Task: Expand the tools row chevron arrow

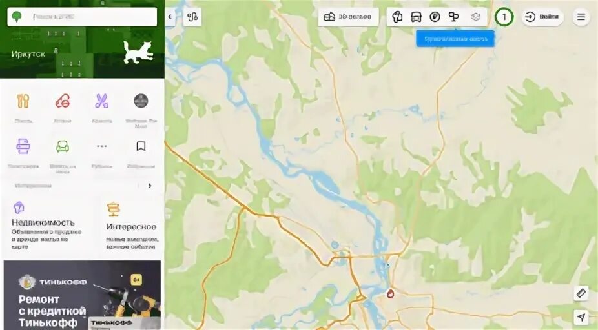Action: pos(150,186)
